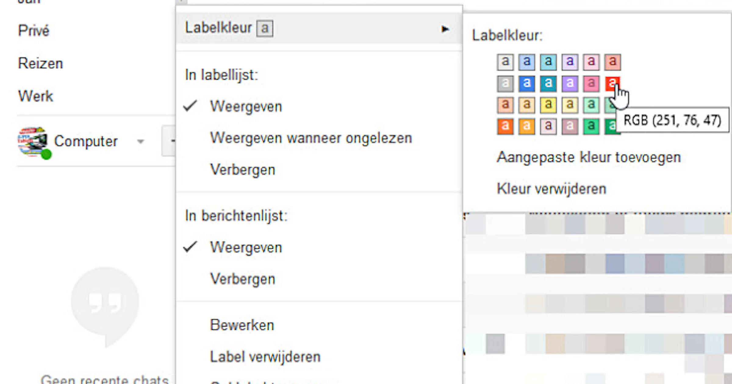Open the dropdown arrow next to Computer
Screen dimensions: 732x384
[141, 142]
